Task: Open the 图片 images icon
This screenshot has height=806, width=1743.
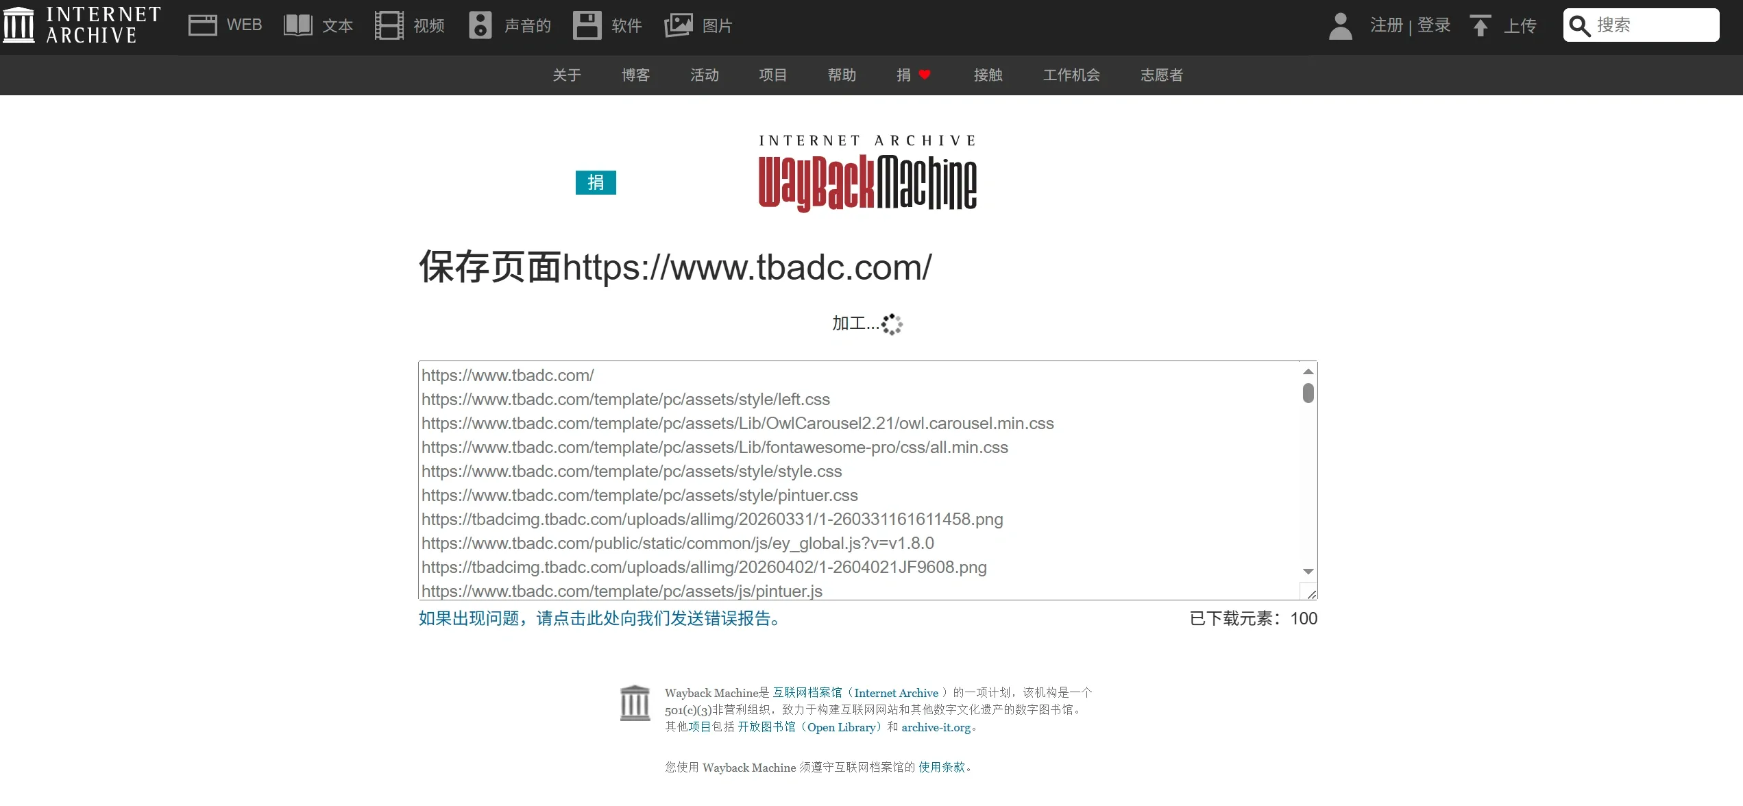Action: click(x=679, y=25)
